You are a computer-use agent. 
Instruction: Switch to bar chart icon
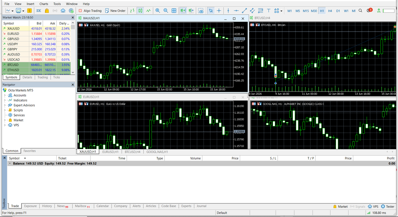click(132, 11)
